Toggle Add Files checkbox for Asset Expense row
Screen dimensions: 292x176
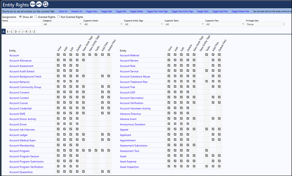coord(213,161)
